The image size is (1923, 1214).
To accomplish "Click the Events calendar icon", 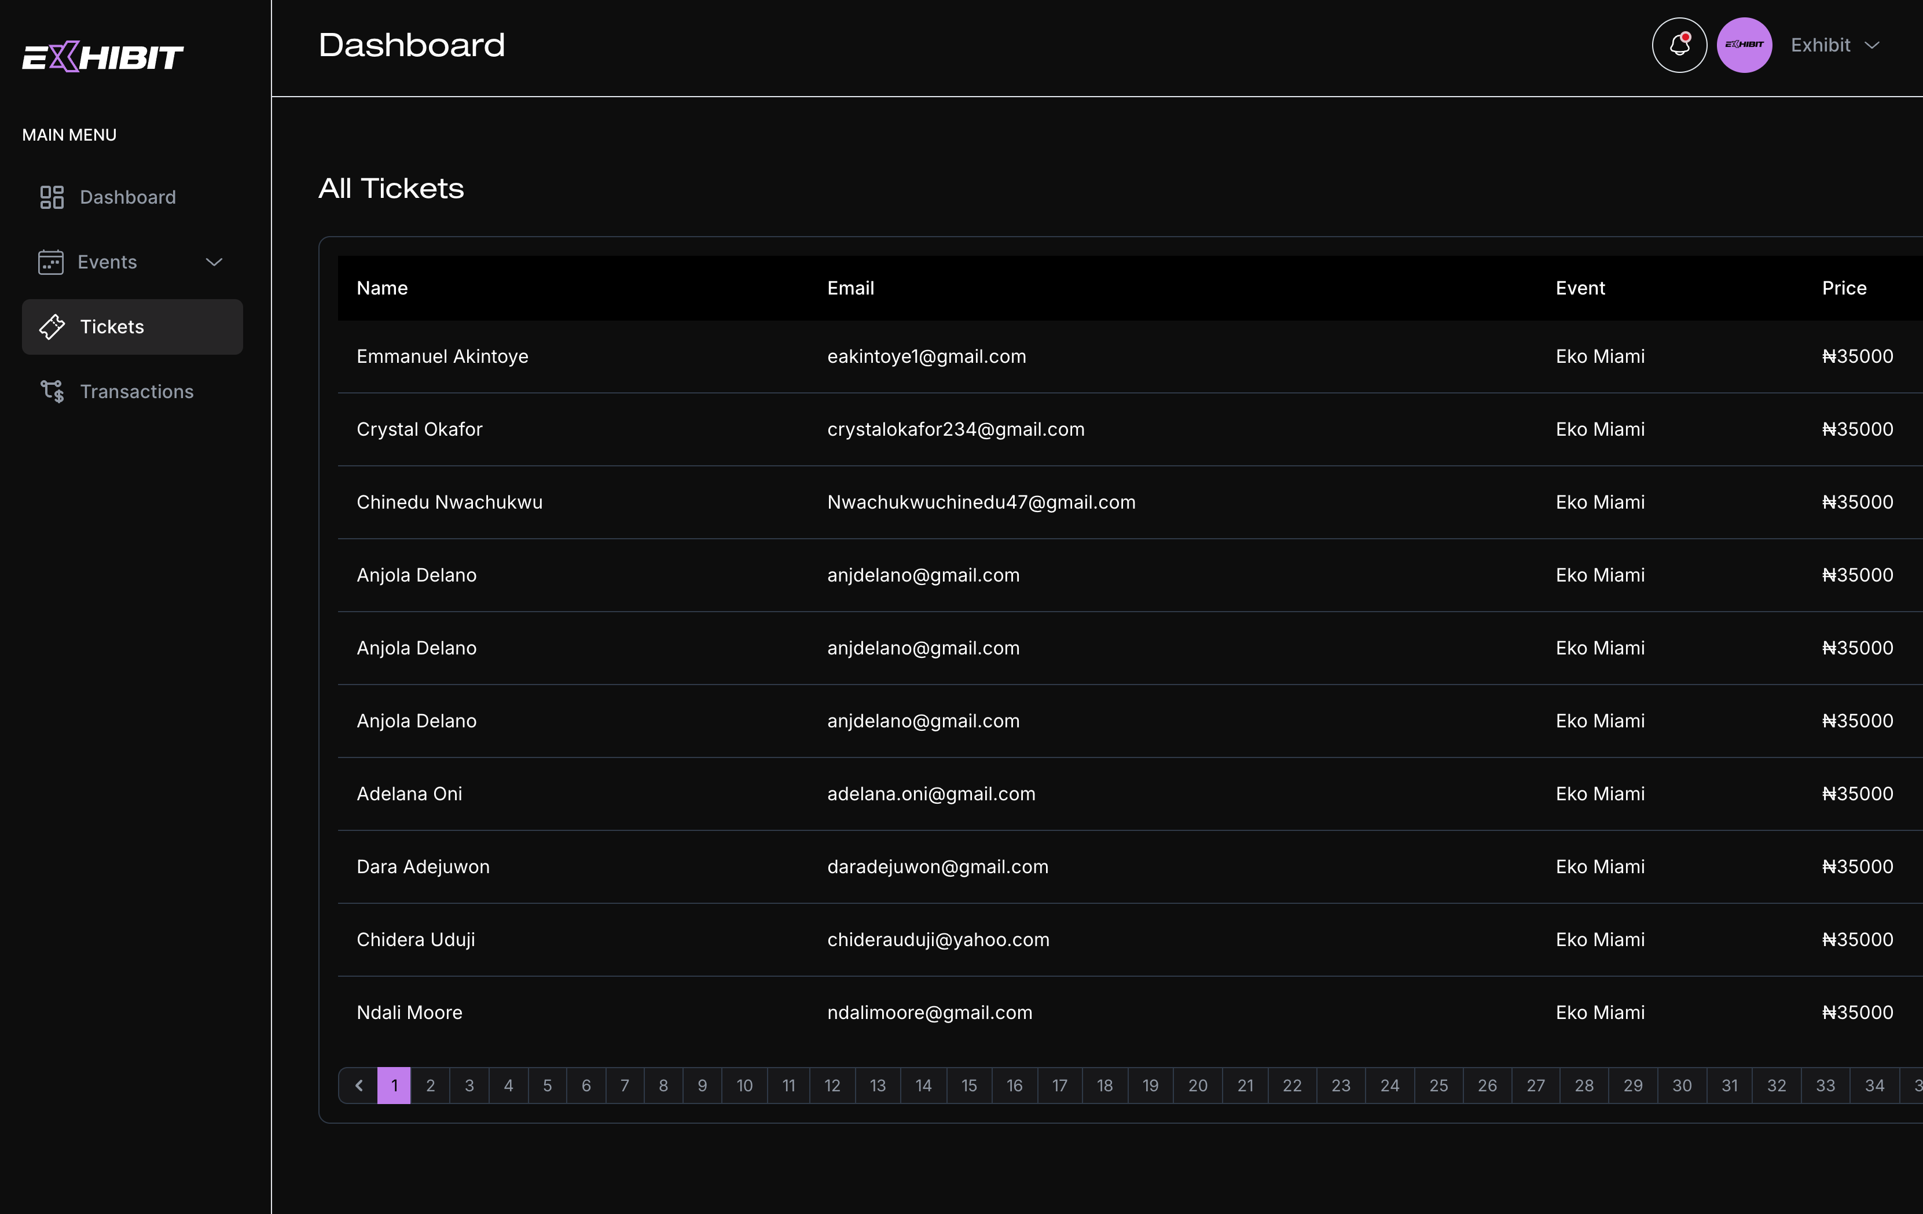I will tap(51, 262).
